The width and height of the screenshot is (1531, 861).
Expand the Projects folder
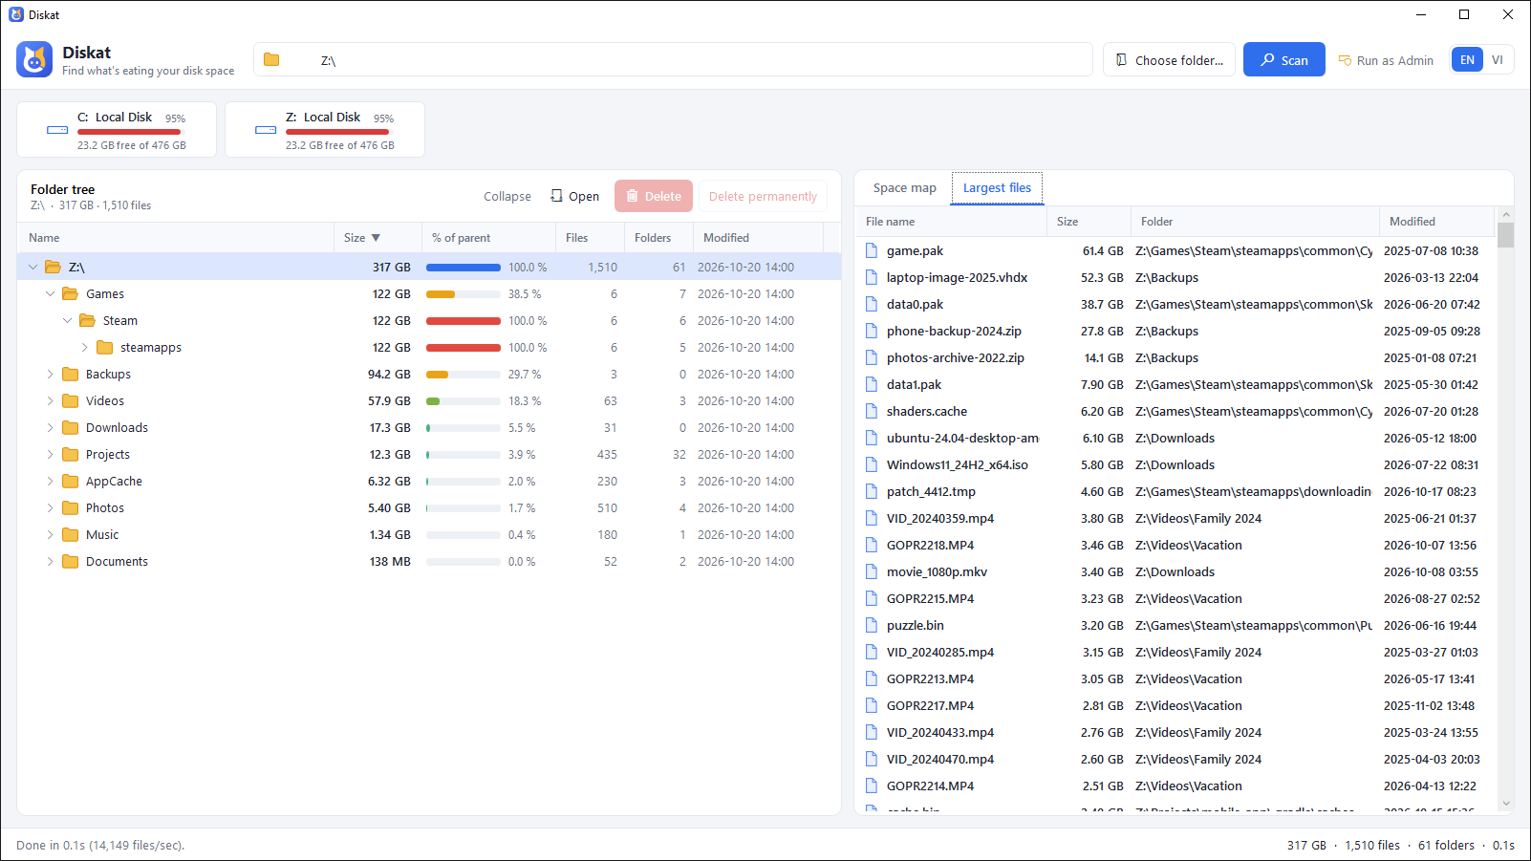coord(50,454)
